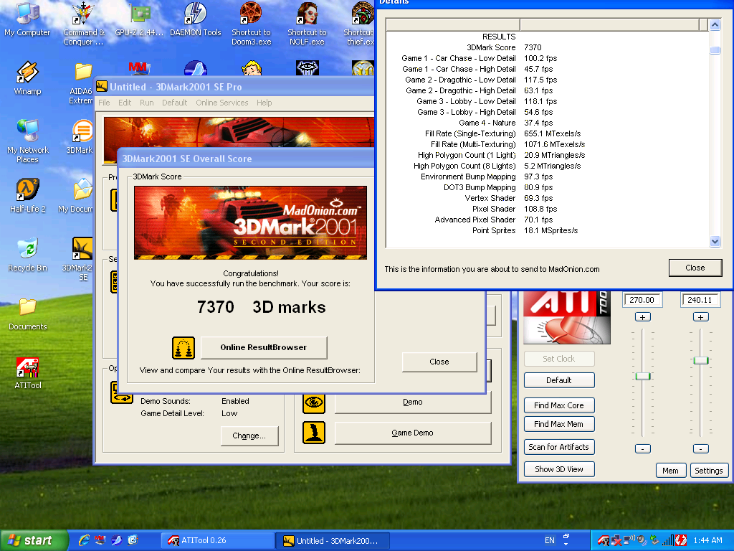Open the DAEMON Tools desktop shortcut
This screenshot has width=734, height=551.
(x=195, y=19)
